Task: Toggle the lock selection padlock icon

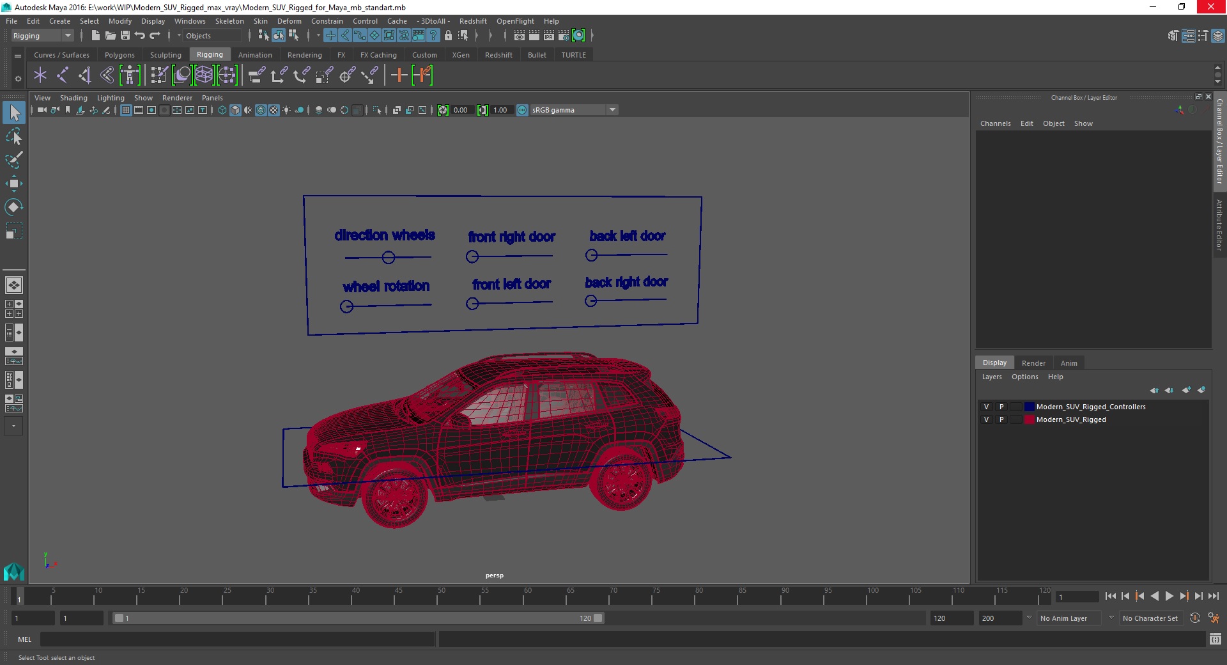Action: coord(448,36)
